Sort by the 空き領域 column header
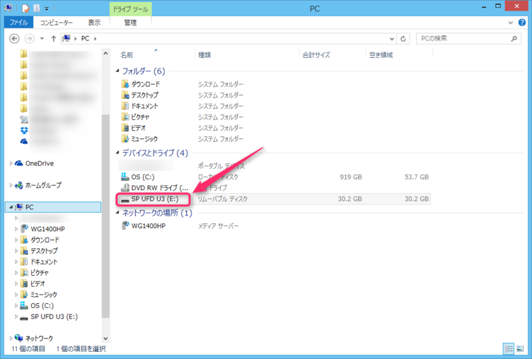Viewport: 532px width, 359px height. (381, 55)
